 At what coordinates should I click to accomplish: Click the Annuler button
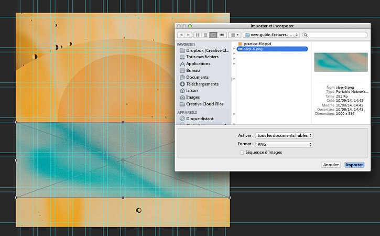pyautogui.click(x=331, y=165)
